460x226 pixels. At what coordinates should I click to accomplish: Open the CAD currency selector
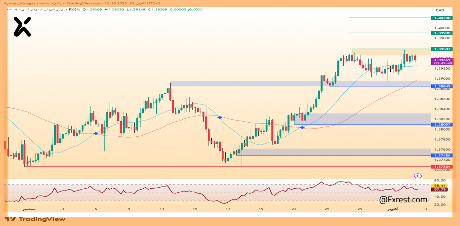[x=440, y=10]
